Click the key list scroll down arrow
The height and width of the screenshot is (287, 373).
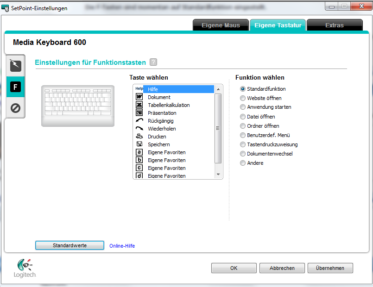tap(218, 175)
